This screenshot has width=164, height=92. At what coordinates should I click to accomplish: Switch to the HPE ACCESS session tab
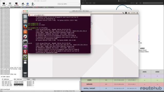pyautogui.click(x=16, y=7)
